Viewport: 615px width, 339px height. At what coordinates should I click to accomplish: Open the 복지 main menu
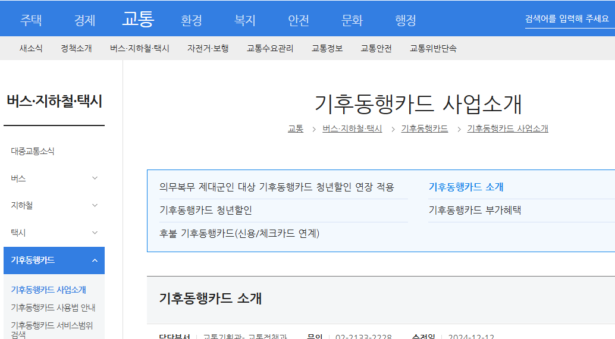[x=244, y=20]
